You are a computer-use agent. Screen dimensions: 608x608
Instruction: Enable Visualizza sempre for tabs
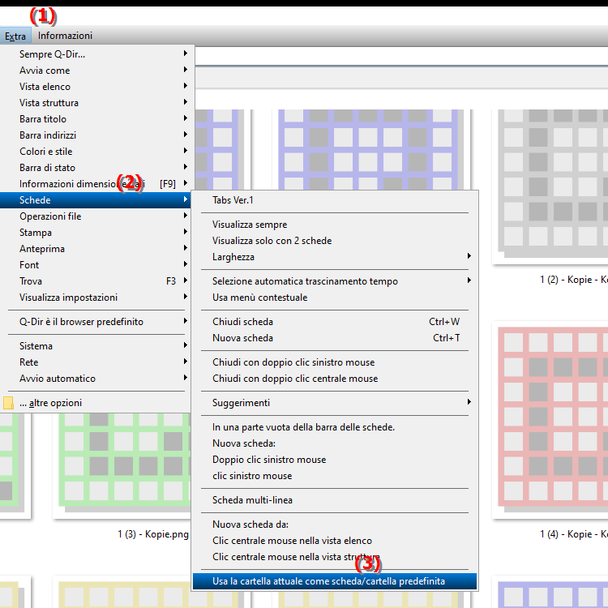point(335,225)
